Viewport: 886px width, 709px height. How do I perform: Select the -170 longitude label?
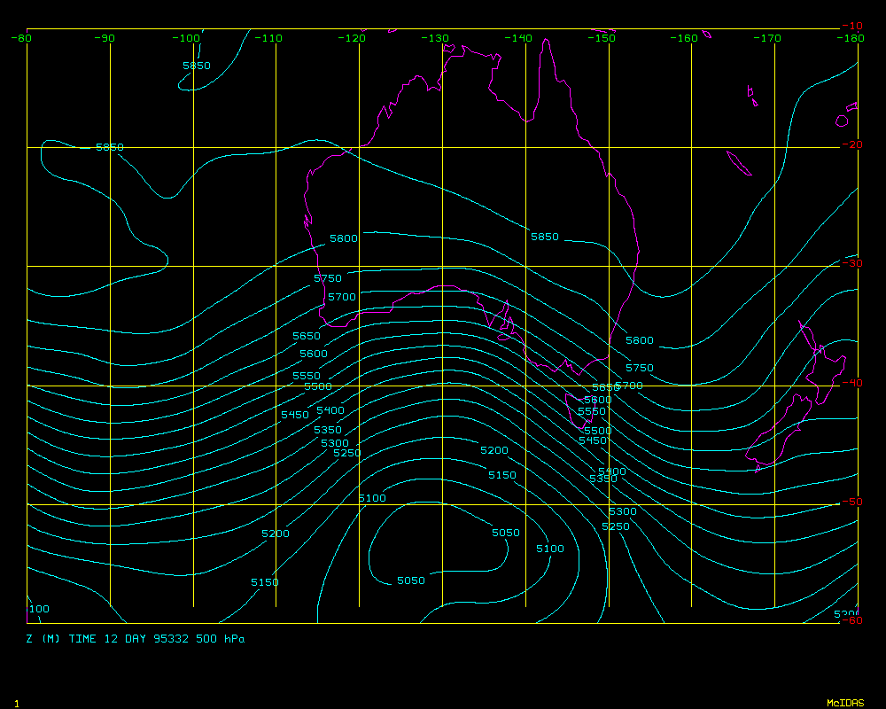(768, 38)
